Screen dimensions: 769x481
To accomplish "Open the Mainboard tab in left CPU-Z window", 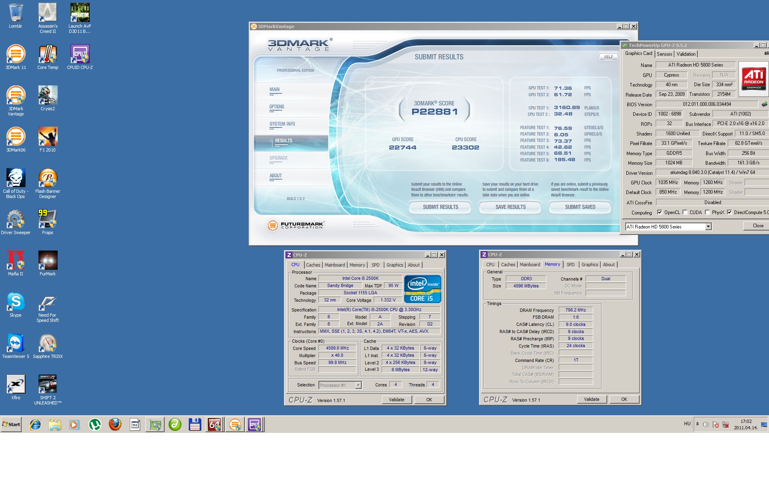I will [334, 265].
